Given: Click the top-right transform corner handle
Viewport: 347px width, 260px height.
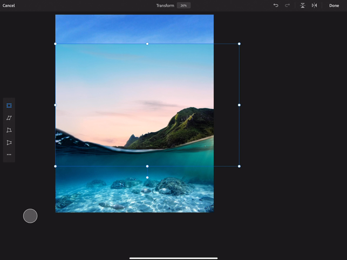Looking at the screenshot, I should [x=239, y=44].
